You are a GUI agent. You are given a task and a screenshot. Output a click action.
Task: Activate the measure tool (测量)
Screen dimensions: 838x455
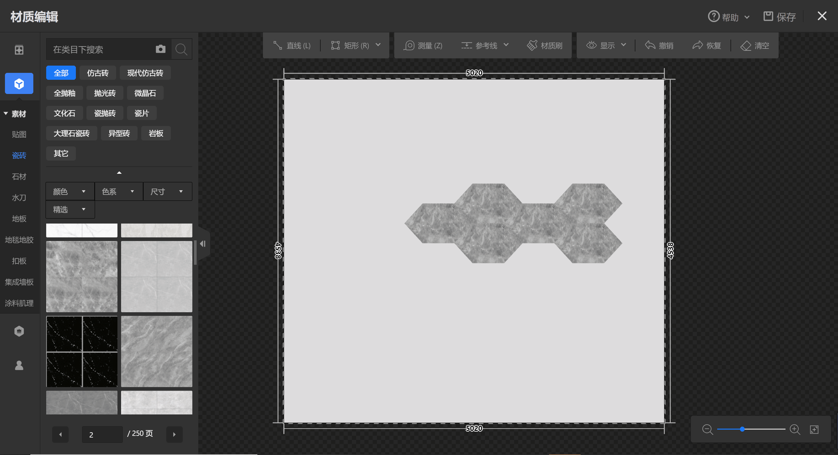tap(423, 45)
